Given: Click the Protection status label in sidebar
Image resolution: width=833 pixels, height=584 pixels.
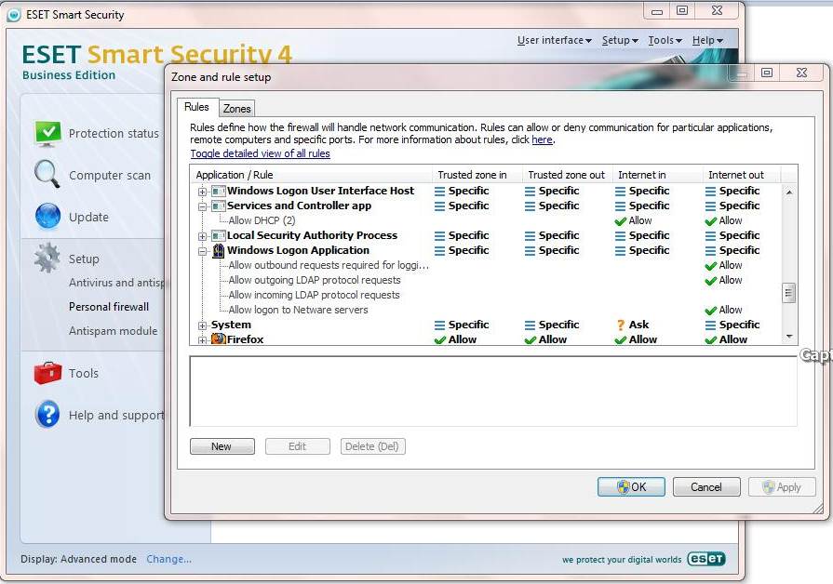Looking at the screenshot, I should click(114, 133).
